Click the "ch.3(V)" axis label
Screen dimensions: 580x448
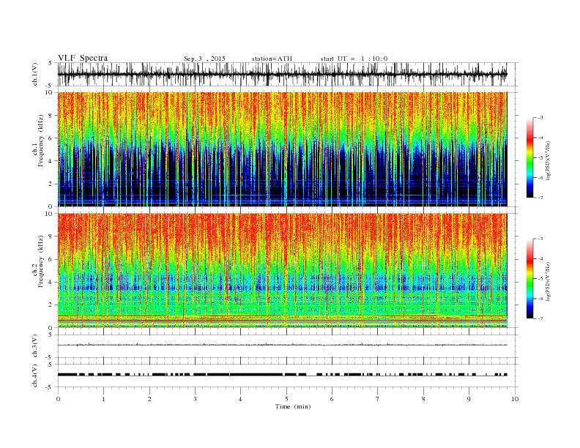click(35, 346)
